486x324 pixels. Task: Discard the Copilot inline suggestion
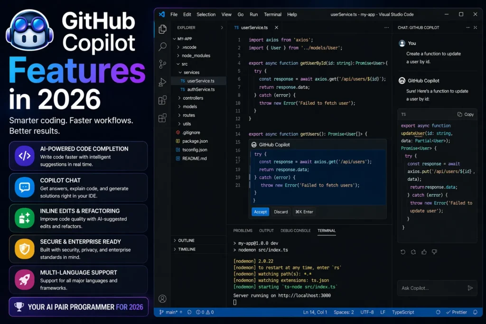(281, 212)
